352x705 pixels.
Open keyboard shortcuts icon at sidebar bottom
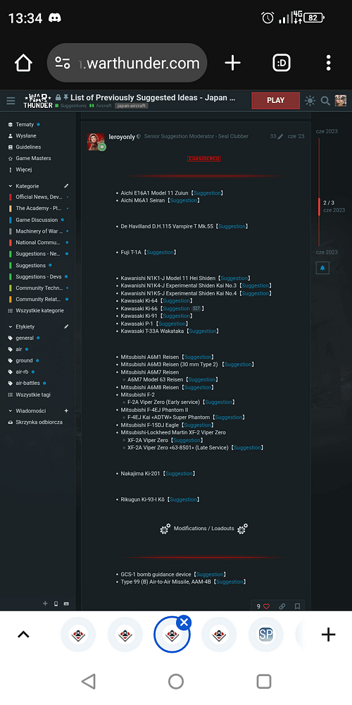point(66,603)
